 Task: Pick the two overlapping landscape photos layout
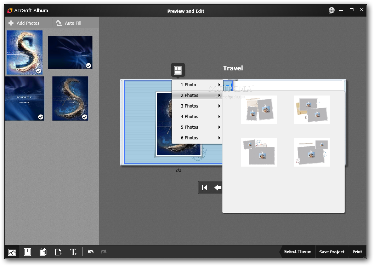pyautogui.click(x=312, y=110)
